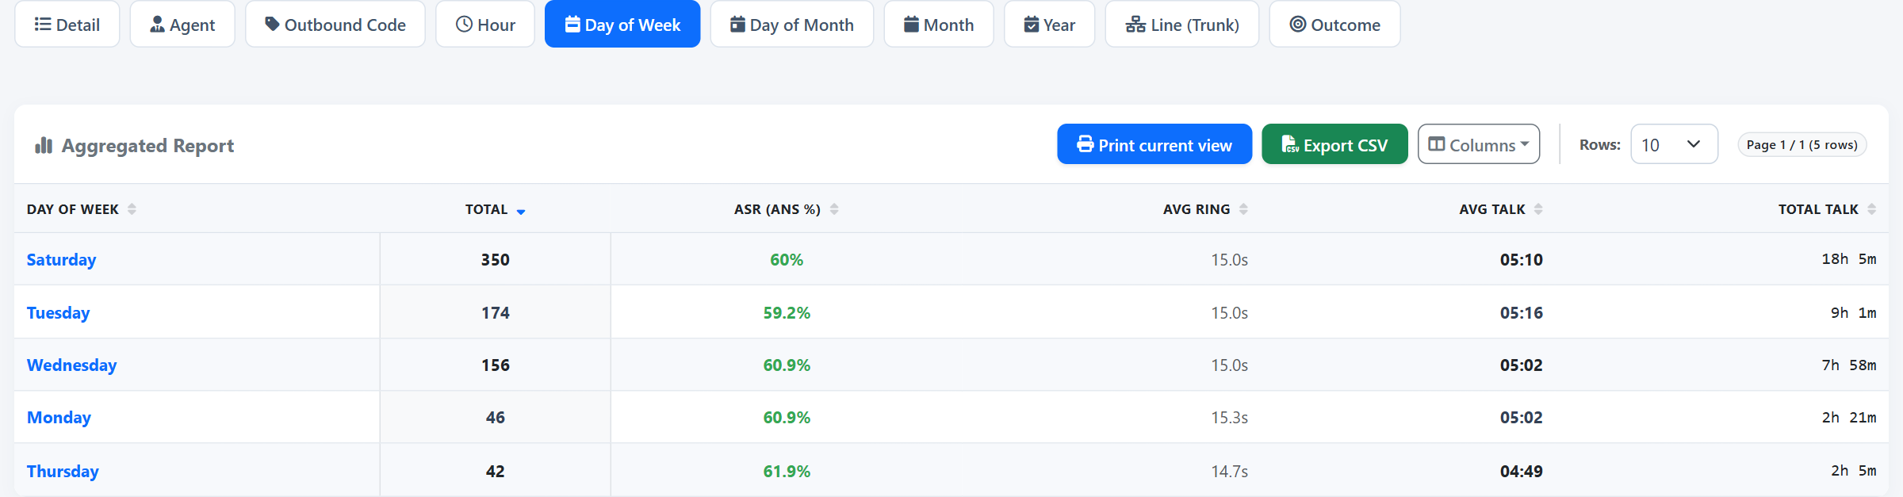
Task: Sort by Avg Ring column
Action: click(1206, 209)
